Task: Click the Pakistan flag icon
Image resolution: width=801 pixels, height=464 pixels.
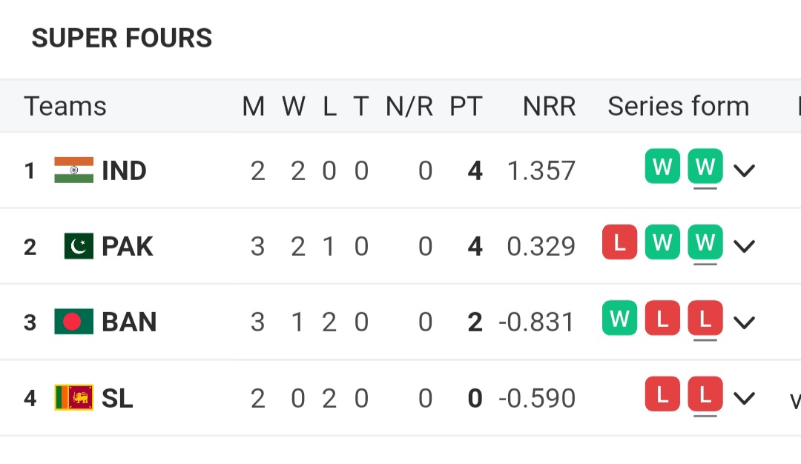Action: click(79, 246)
